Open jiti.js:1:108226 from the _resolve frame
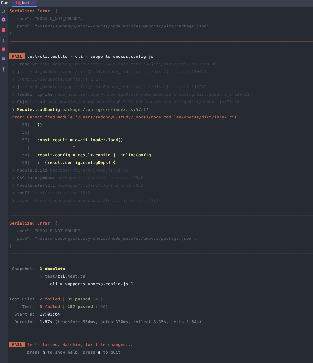 coord(128,64)
